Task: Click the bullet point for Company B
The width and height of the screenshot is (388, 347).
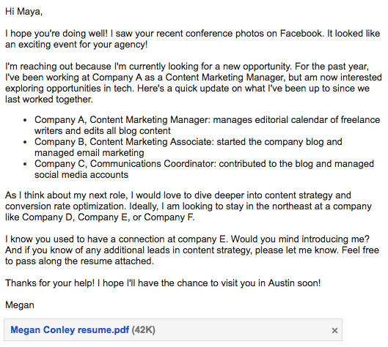Action: (25, 142)
